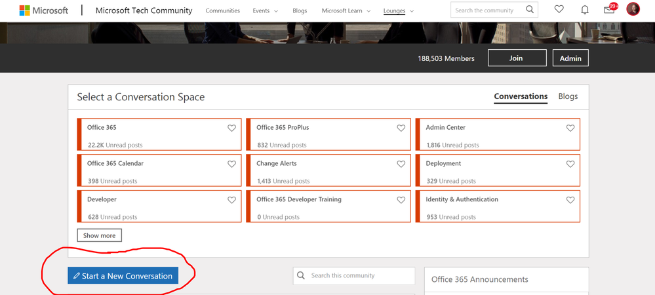655x295 pixels.
Task: Click the 953 Unread posts text
Action: point(451,217)
